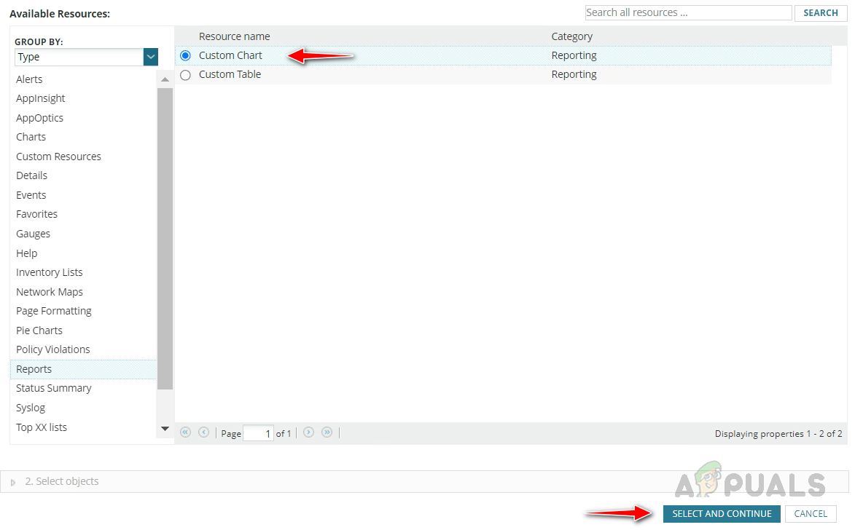Select the Charts group
The image size is (855, 530).
coord(31,138)
